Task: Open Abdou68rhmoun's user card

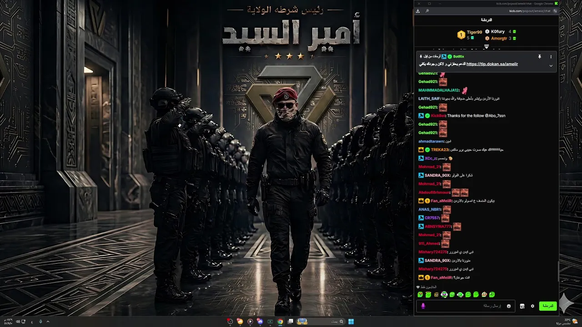Action: tap(434, 193)
